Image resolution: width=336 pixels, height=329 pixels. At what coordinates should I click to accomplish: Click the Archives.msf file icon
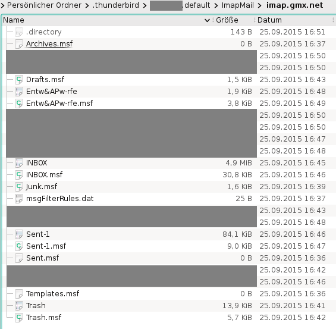coord(19,44)
